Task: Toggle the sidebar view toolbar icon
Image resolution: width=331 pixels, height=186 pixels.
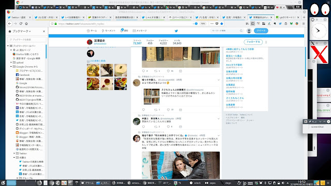Action: [x=253, y=24]
